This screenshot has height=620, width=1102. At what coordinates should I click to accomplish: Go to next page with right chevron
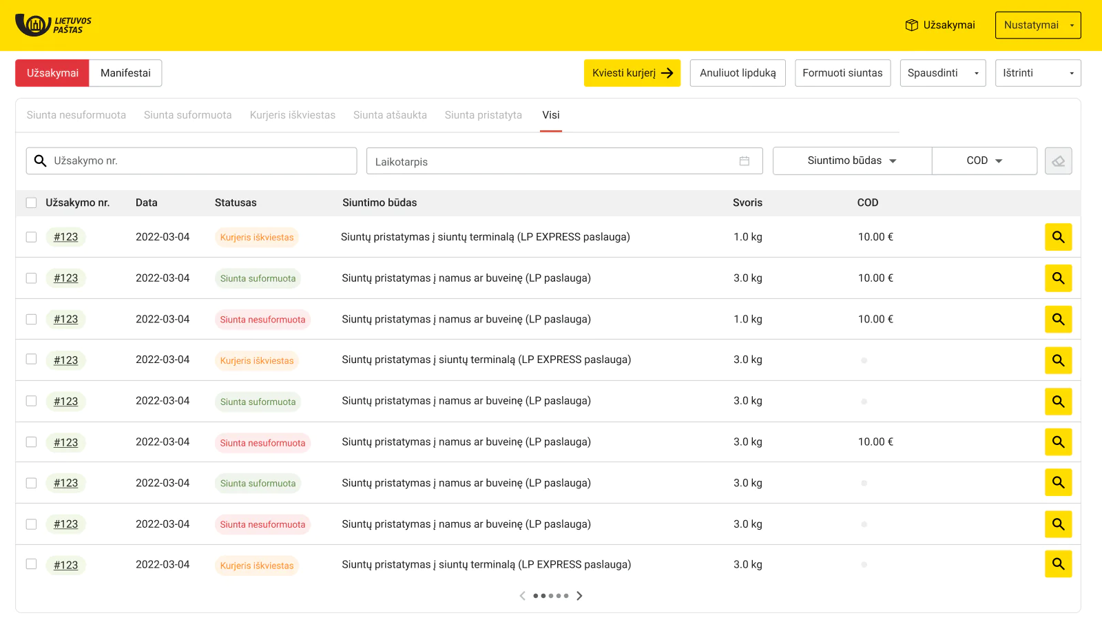579,596
